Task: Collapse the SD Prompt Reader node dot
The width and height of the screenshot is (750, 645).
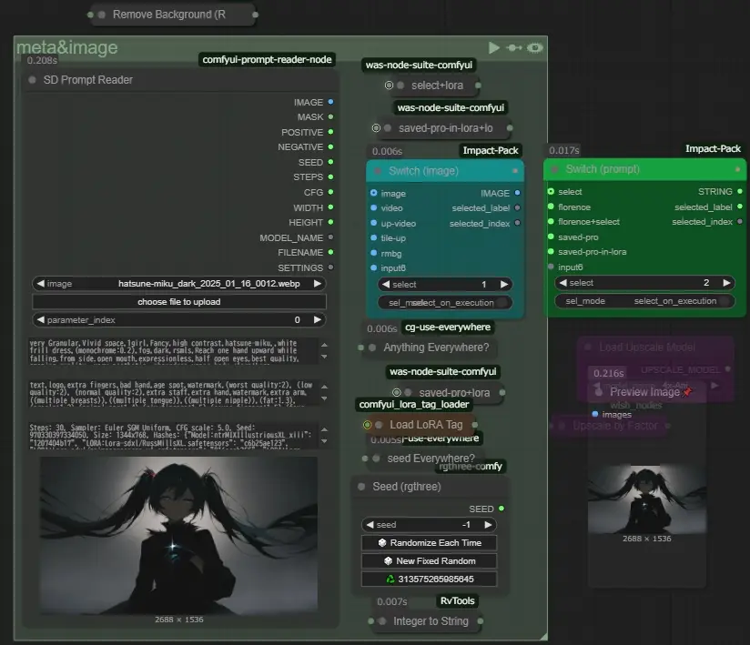Action: (32, 80)
